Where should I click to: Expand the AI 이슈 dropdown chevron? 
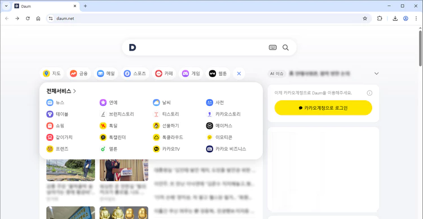[376, 74]
